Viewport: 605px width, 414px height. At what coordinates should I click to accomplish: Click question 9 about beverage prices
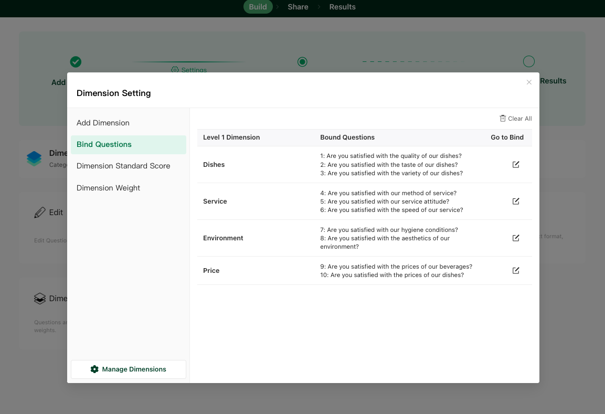[396, 267]
